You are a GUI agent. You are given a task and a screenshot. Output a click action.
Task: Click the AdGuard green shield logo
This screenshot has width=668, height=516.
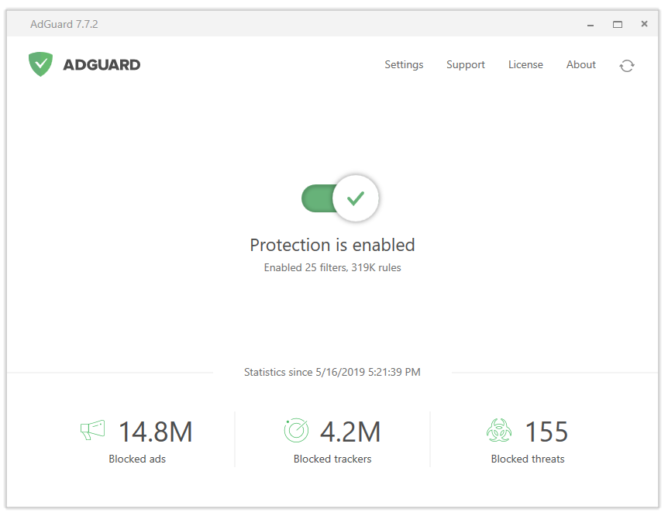(x=40, y=64)
